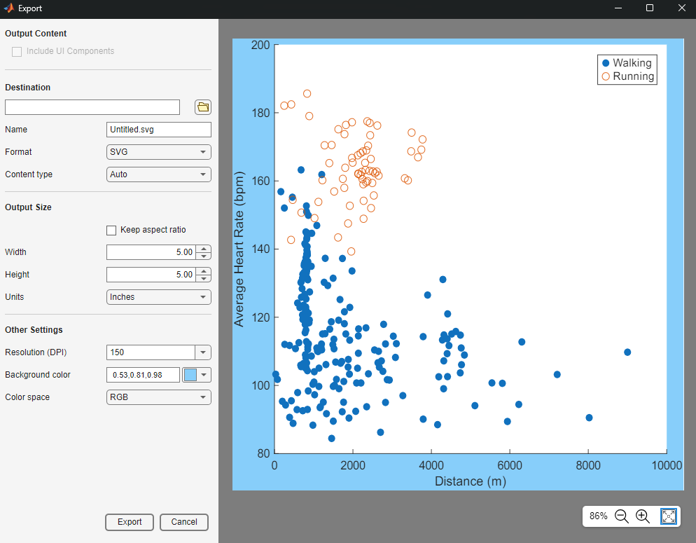Expand the Resolution DPI dropdown arrow
This screenshot has width=696, height=543.
(203, 352)
